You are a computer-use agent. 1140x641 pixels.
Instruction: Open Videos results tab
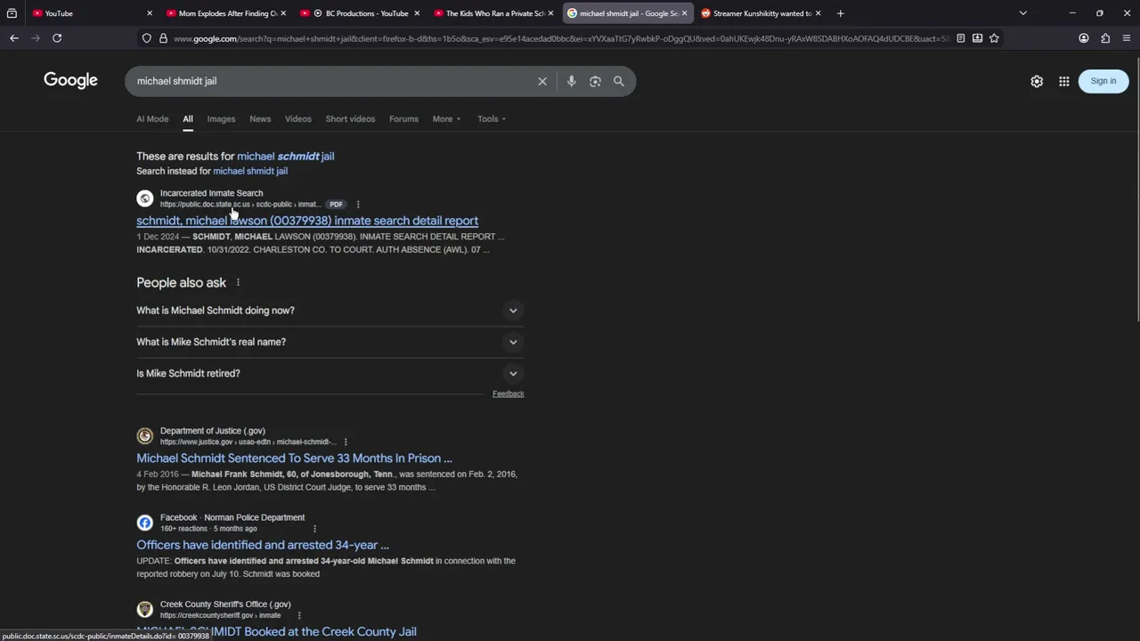coord(298,119)
